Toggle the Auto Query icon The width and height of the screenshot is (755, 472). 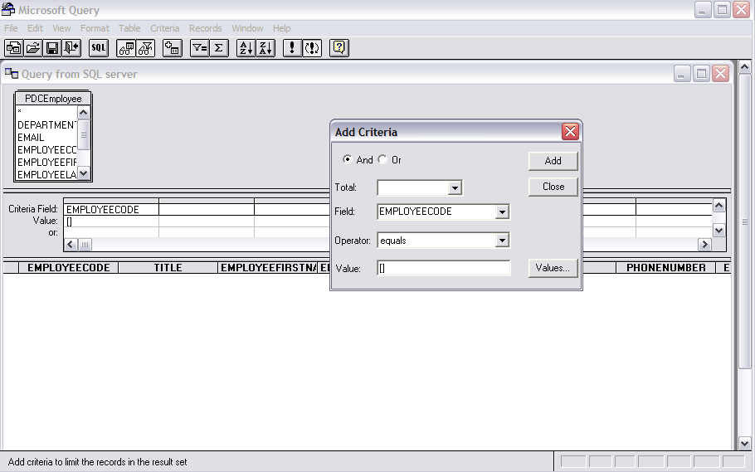[x=312, y=48]
